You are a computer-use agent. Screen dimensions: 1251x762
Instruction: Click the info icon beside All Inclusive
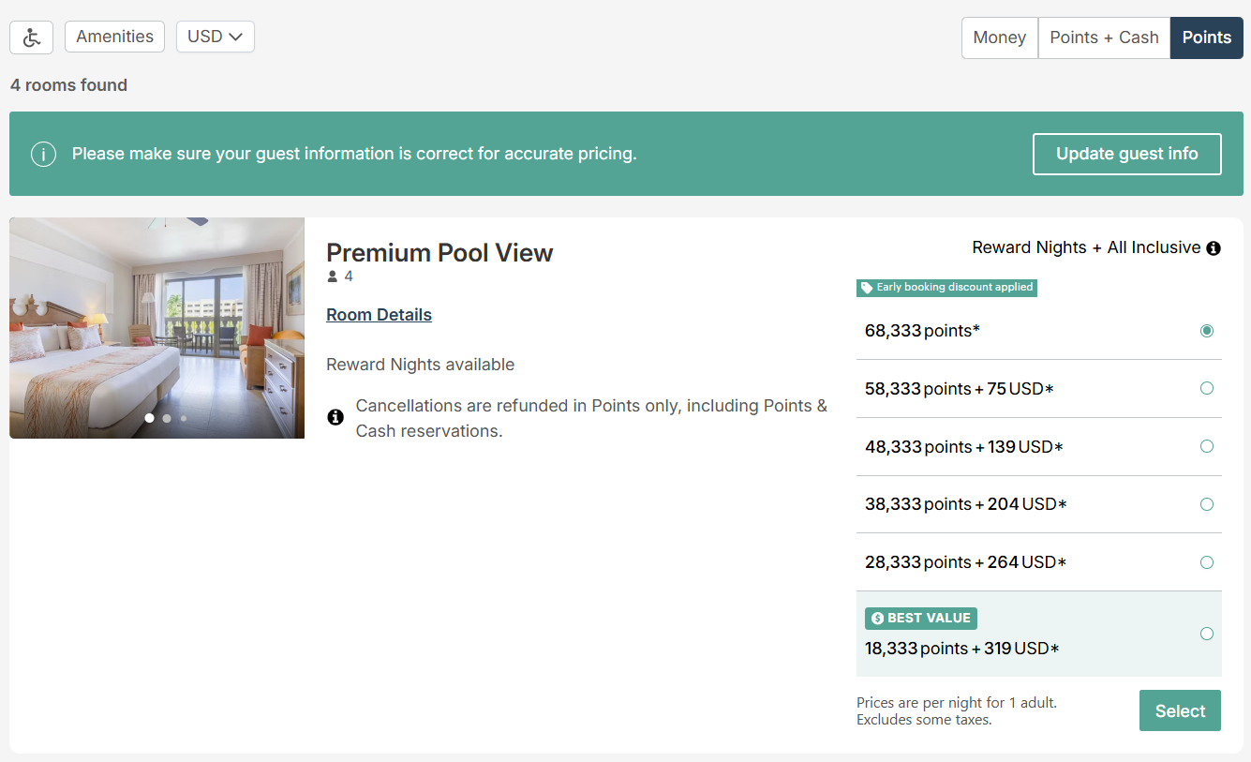click(x=1214, y=248)
